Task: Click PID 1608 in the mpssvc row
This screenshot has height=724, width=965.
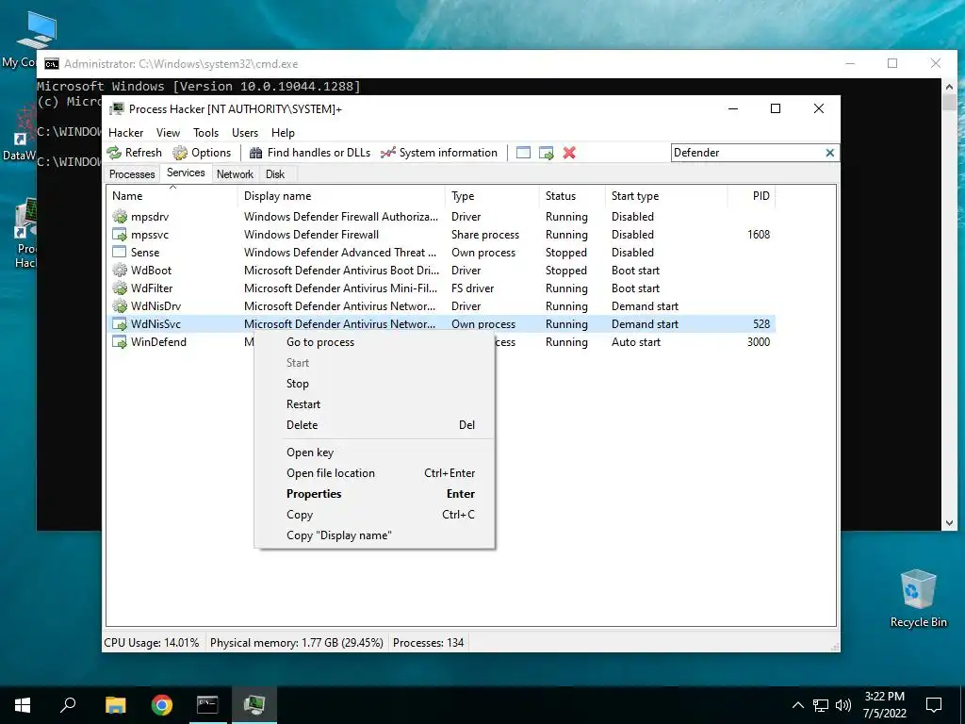Action: pos(759,235)
